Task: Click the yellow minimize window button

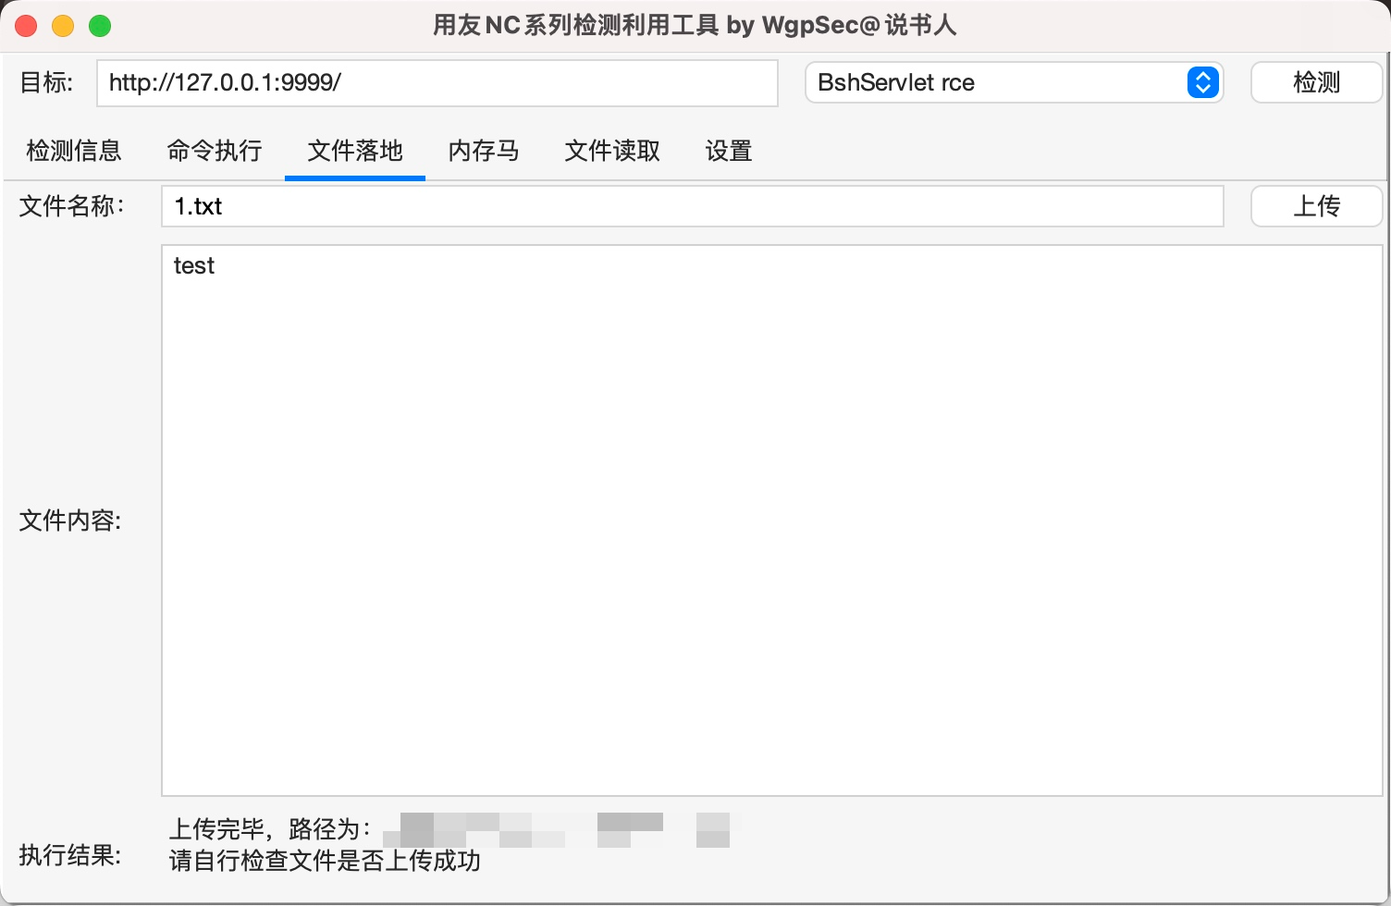Action: (63, 25)
